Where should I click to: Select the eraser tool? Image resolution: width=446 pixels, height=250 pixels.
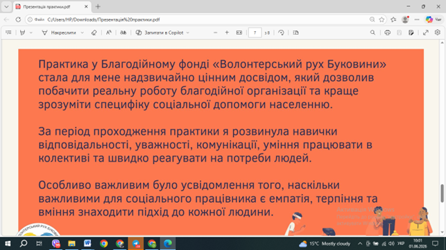(94, 33)
